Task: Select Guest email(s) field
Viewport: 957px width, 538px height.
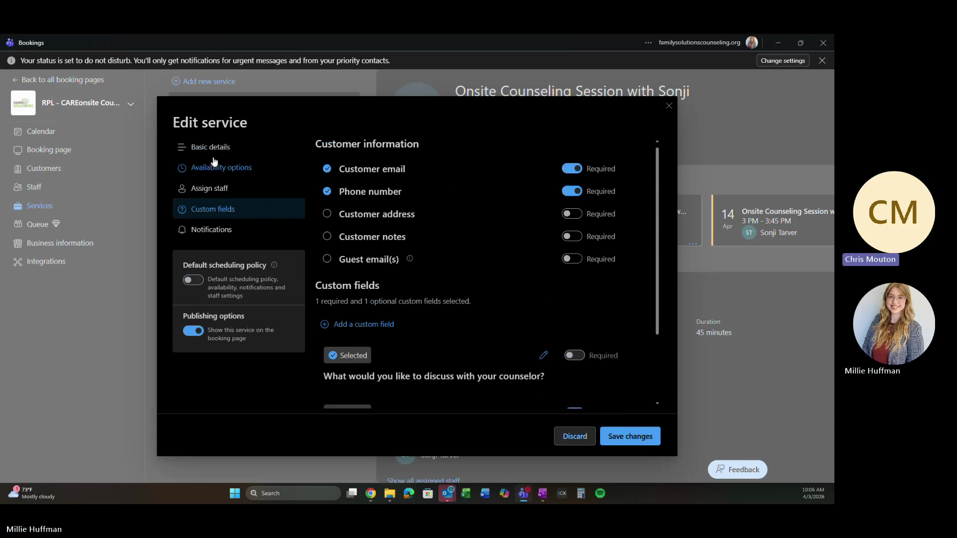Action: click(x=327, y=259)
